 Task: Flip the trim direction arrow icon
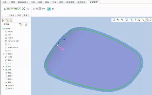[23, 9]
